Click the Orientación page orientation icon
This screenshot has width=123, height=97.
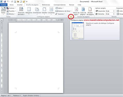[x=37, y=9]
